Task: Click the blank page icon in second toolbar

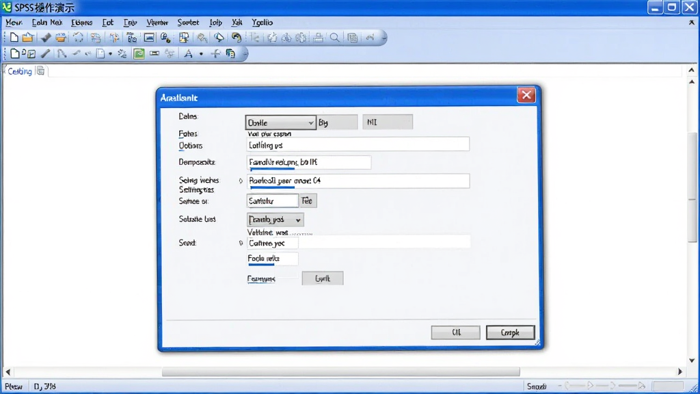Action: pyautogui.click(x=14, y=53)
